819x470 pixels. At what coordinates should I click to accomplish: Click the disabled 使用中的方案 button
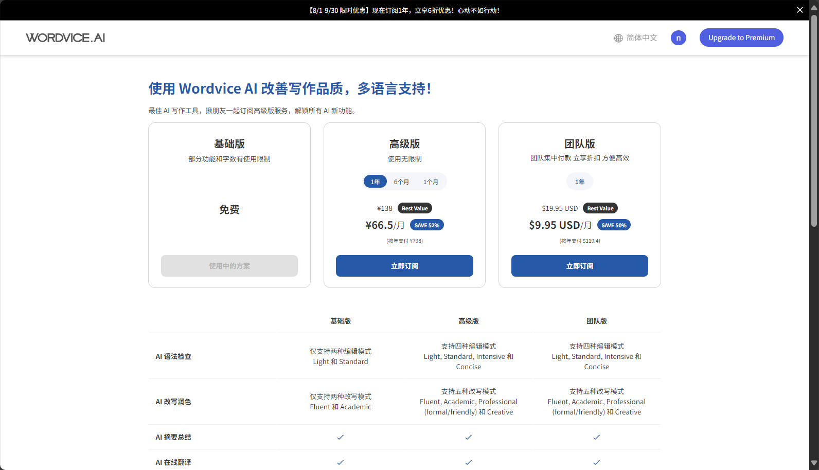(x=229, y=266)
